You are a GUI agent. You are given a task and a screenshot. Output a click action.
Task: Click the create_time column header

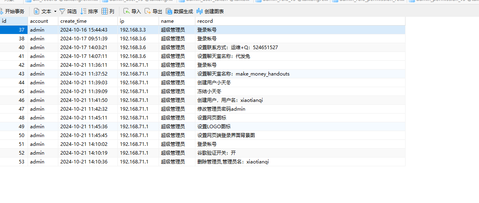click(x=88, y=21)
